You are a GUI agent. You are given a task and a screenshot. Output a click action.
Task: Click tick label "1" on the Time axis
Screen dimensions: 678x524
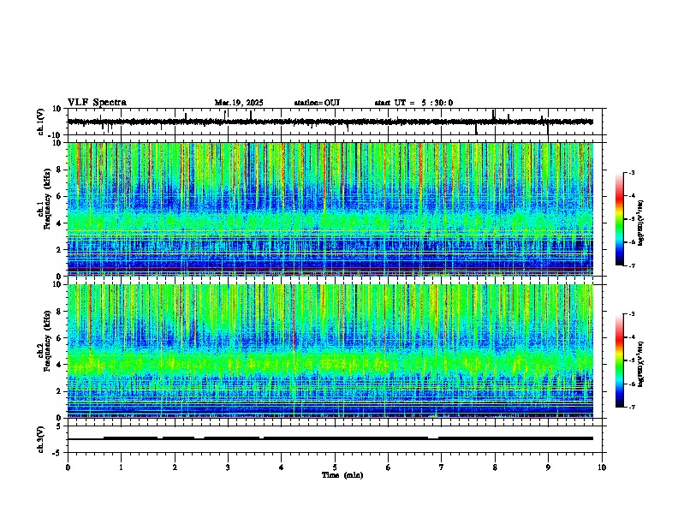121,467
